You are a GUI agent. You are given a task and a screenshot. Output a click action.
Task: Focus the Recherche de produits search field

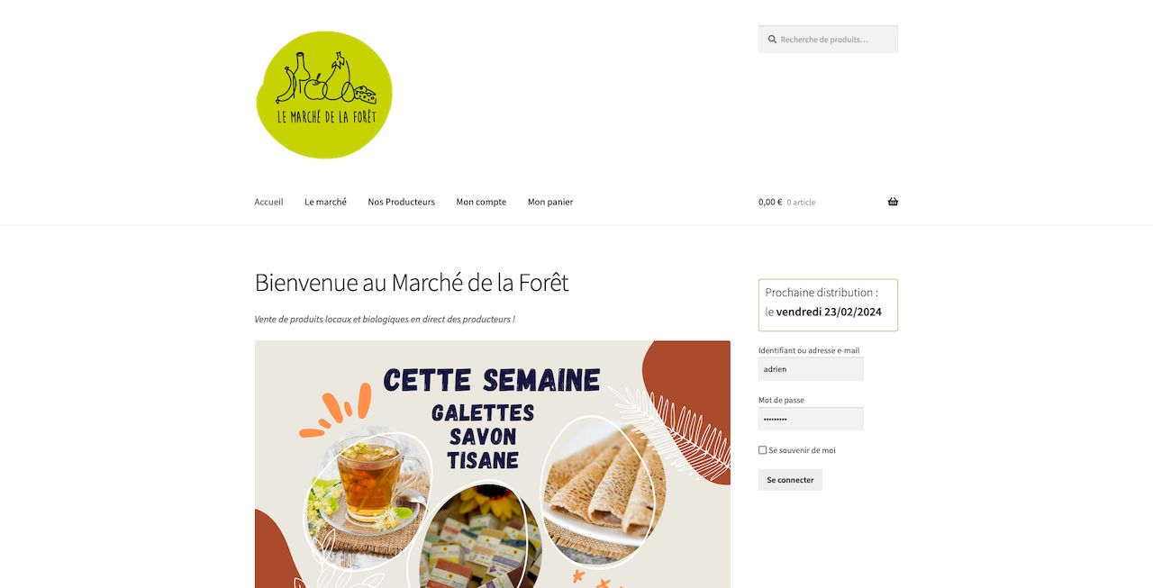click(828, 40)
